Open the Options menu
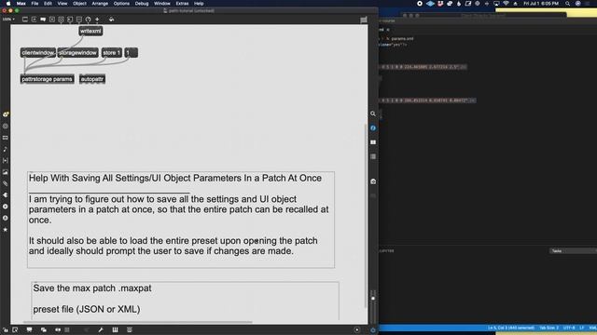 click(x=121, y=4)
